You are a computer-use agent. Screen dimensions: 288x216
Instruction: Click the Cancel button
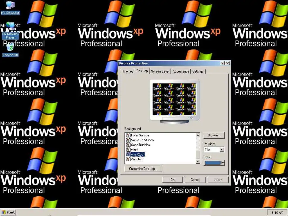195,180
